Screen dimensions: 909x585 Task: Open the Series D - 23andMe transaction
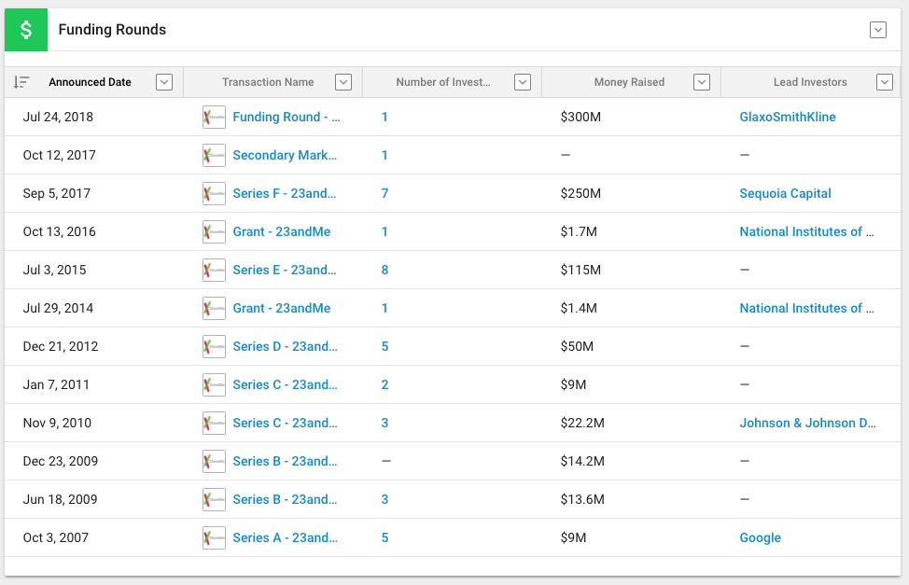(285, 347)
